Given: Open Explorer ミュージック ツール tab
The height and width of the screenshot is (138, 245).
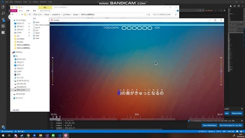Looking at the screenshot, I should [45, 11].
